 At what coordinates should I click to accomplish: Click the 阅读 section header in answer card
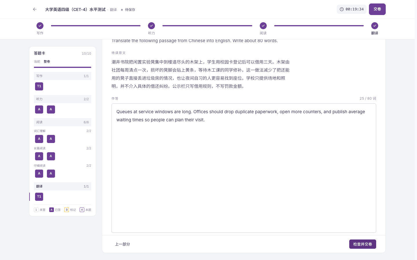63,122
